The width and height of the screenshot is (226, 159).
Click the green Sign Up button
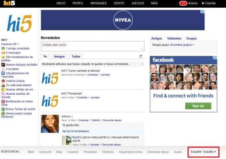tap(198, 106)
